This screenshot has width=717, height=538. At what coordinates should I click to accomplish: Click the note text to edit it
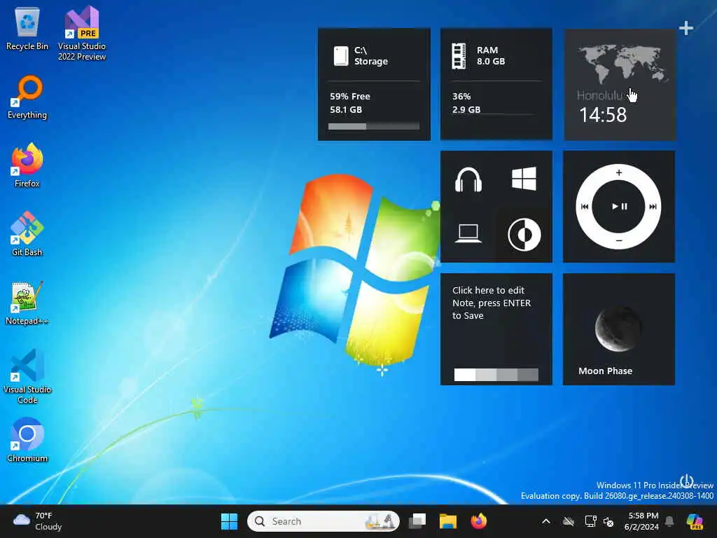492,303
